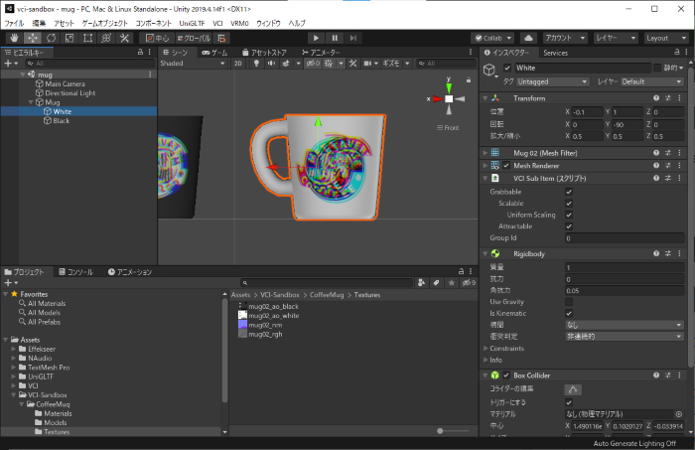
Task: Switch to the Services tab
Action: coord(555,53)
